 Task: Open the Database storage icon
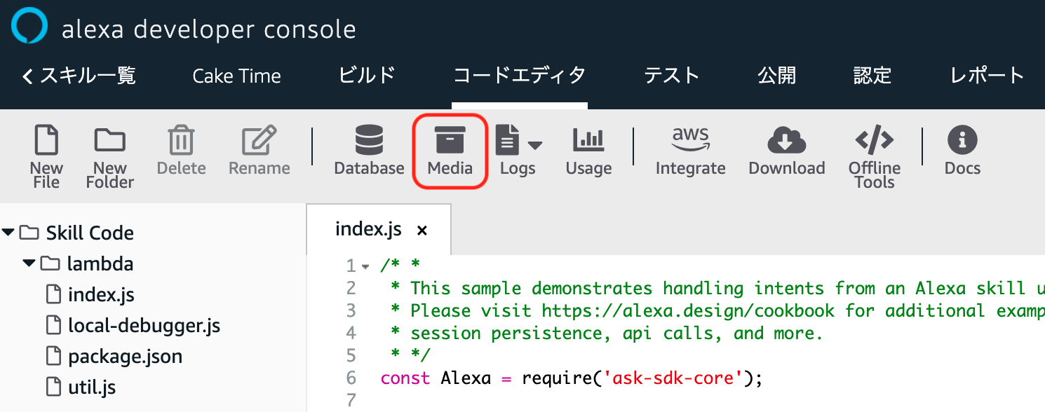(369, 141)
